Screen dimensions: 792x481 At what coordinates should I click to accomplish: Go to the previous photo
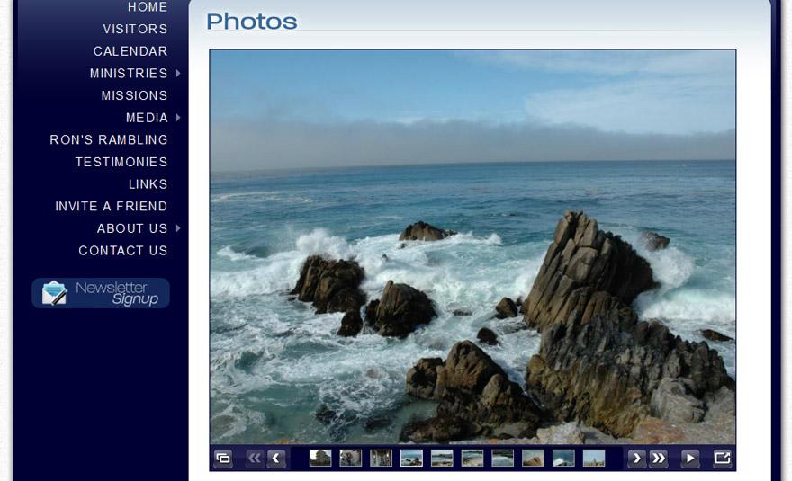click(x=276, y=459)
